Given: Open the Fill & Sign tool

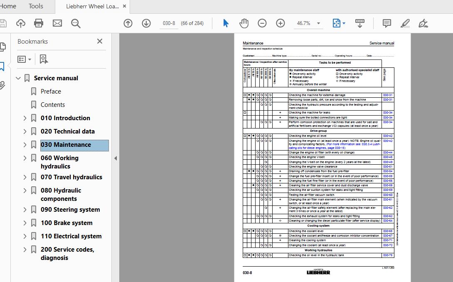Looking at the screenshot, I should pyautogui.click(x=423, y=24).
